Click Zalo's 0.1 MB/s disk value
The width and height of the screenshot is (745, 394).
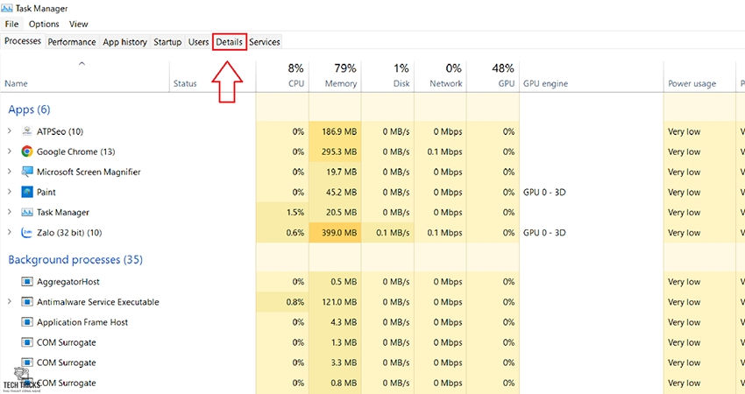(393, 233)
